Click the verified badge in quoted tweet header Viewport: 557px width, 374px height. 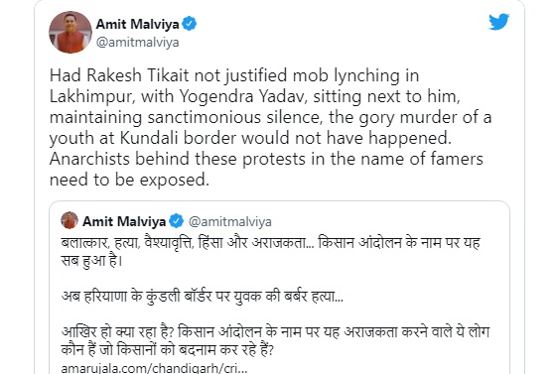pyautogui.click(x=176, y=221)
